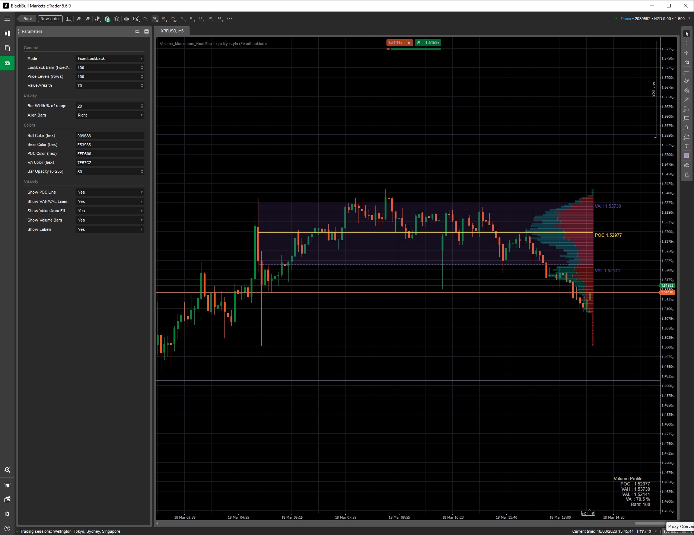The height and width of the screenshot is (535, 694).
Task: Pick the purple color swatch in the sidebar
Action: pyautogui.click(x=687, y=156)
